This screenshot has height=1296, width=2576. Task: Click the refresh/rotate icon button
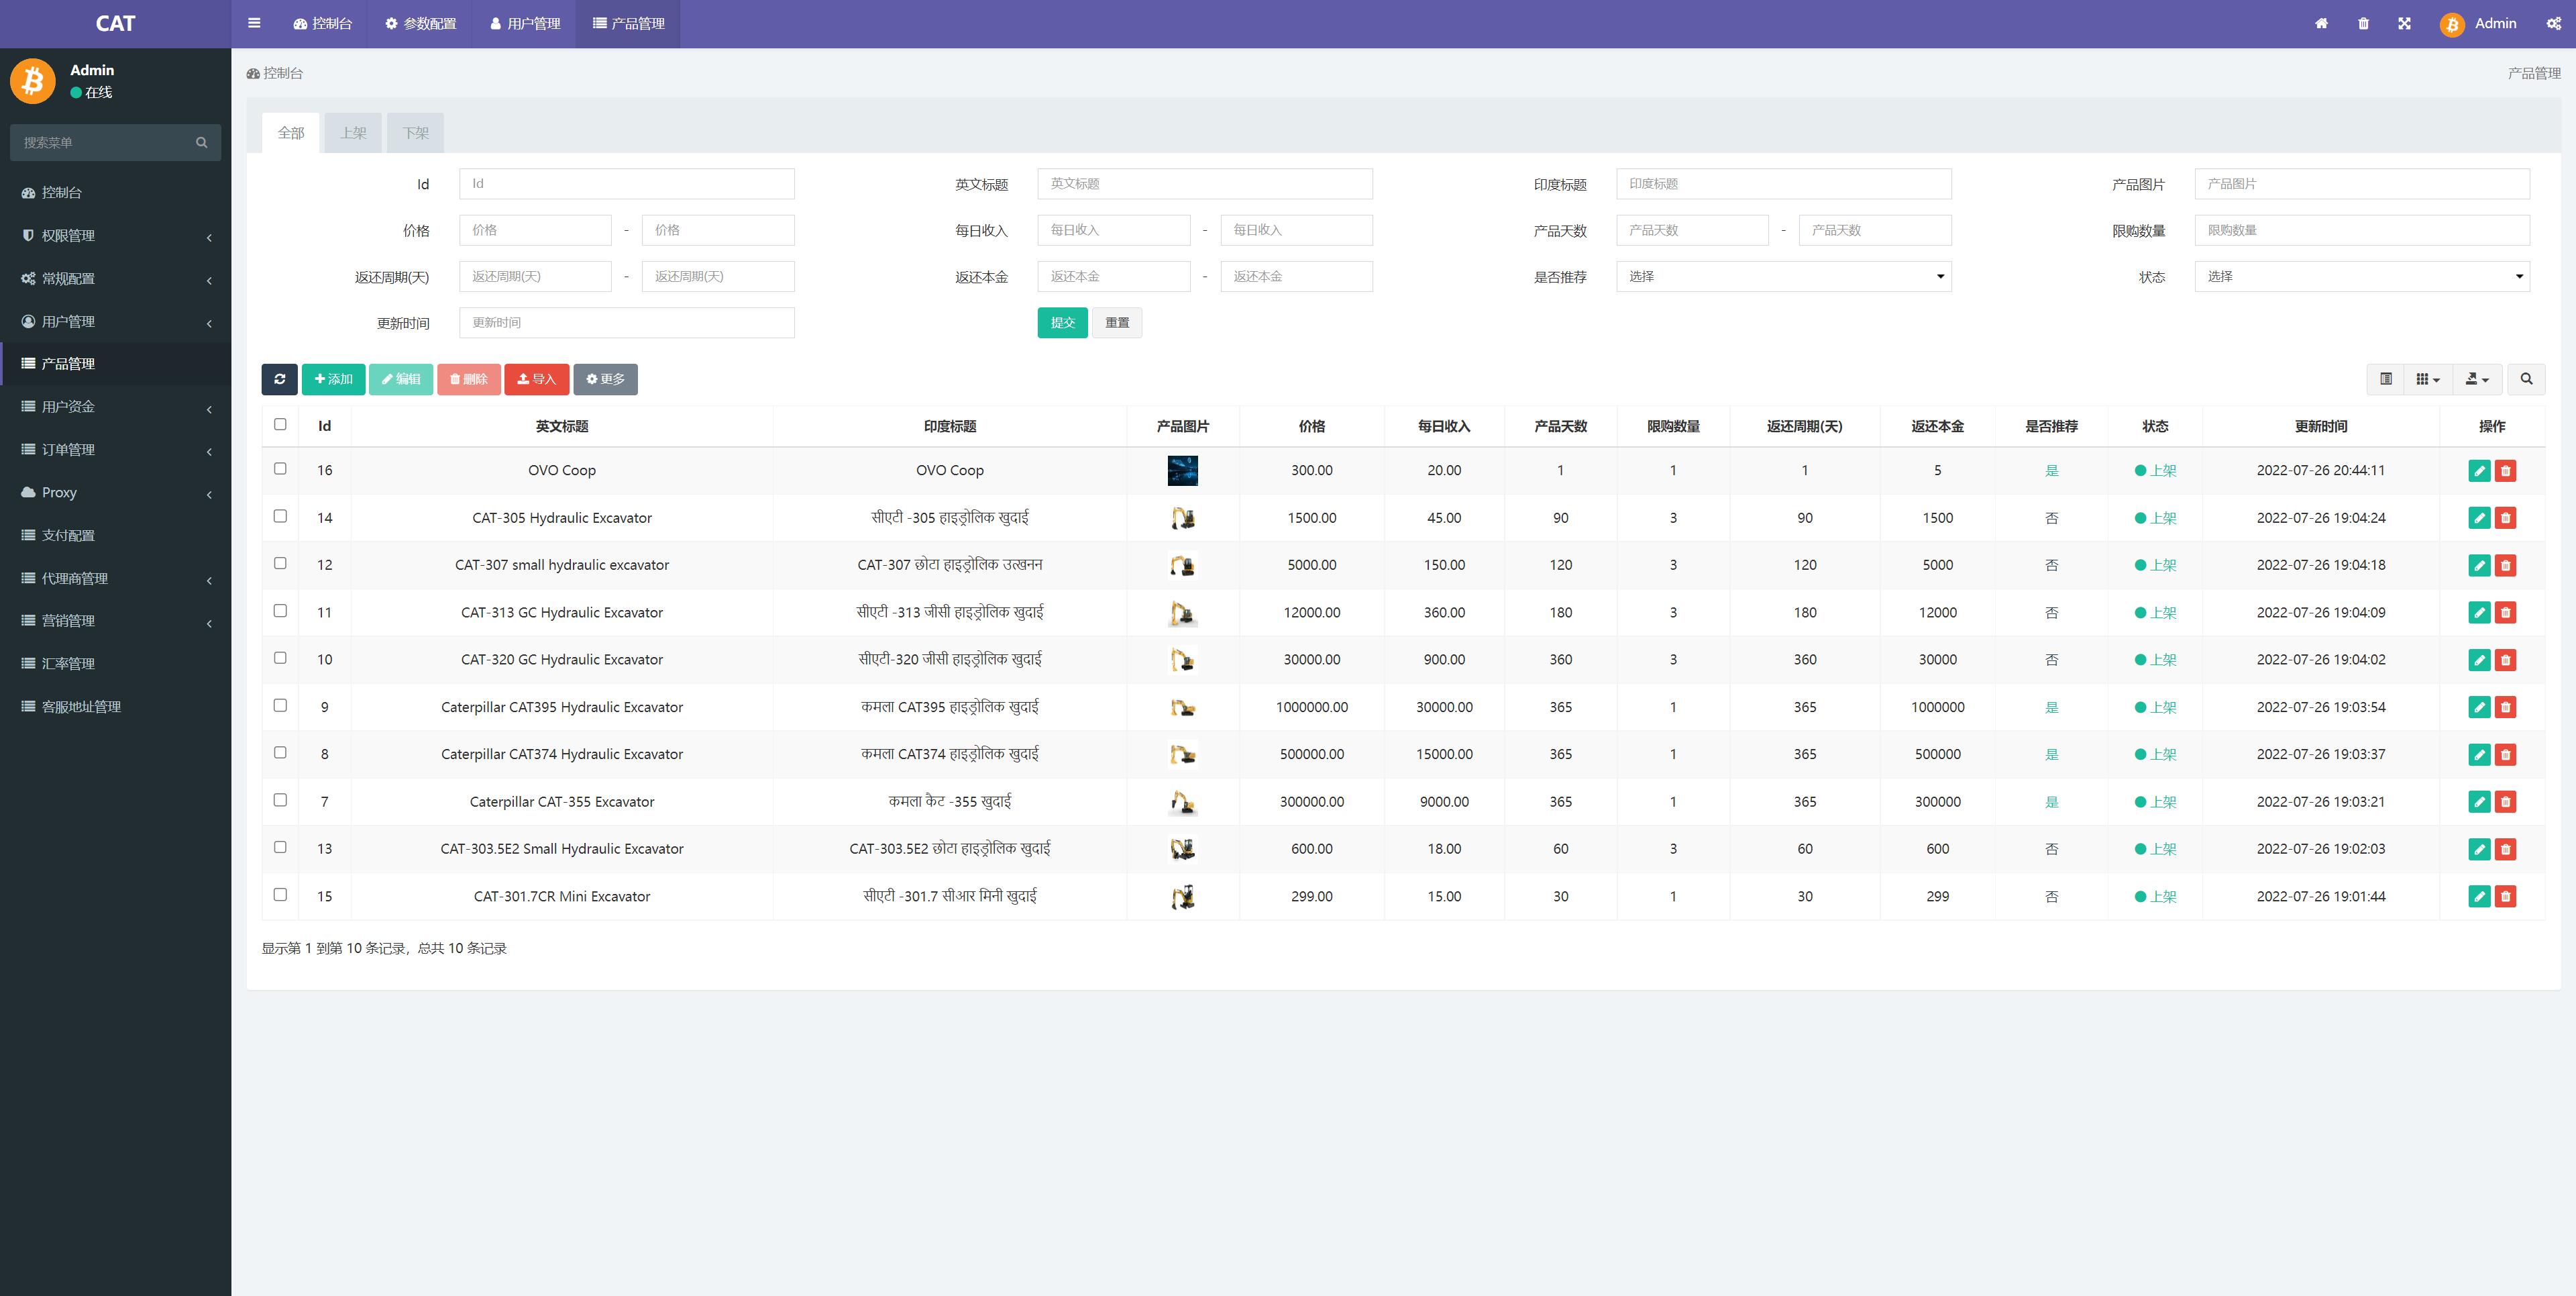click(278, 380)
